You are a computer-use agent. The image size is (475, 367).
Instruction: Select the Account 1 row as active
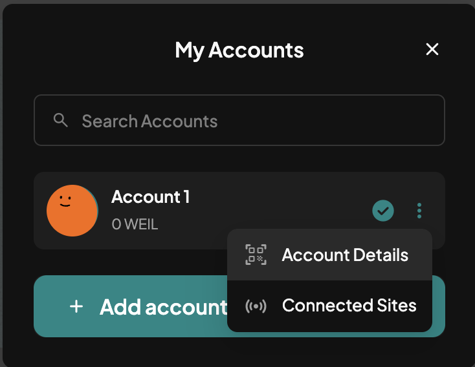239,211
